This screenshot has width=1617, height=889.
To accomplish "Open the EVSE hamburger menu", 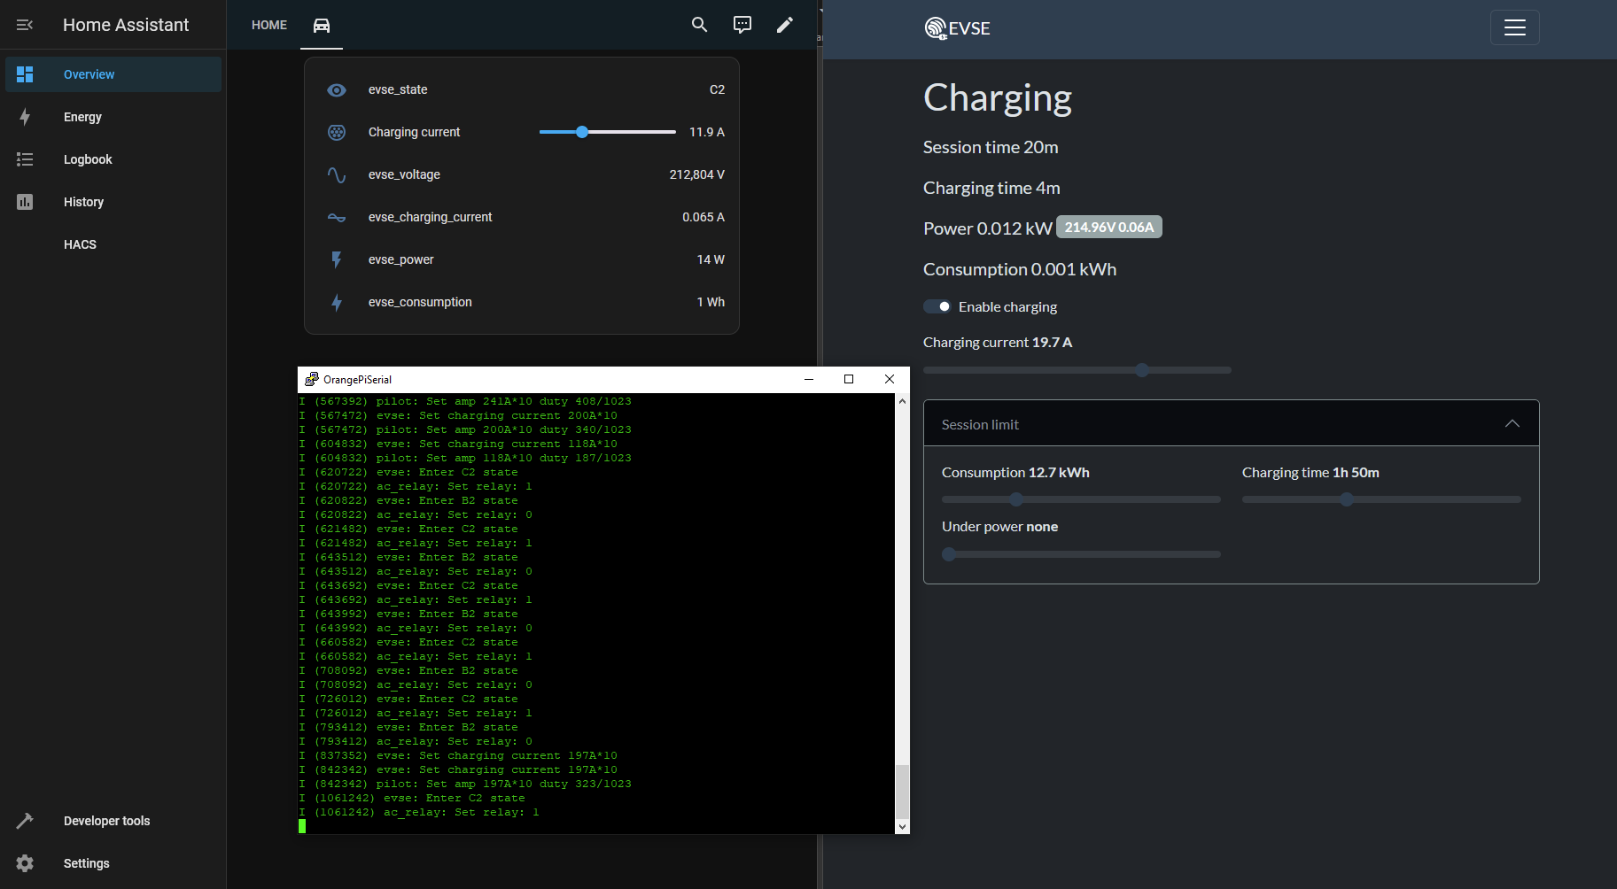I will click(x=1514, y=27).
